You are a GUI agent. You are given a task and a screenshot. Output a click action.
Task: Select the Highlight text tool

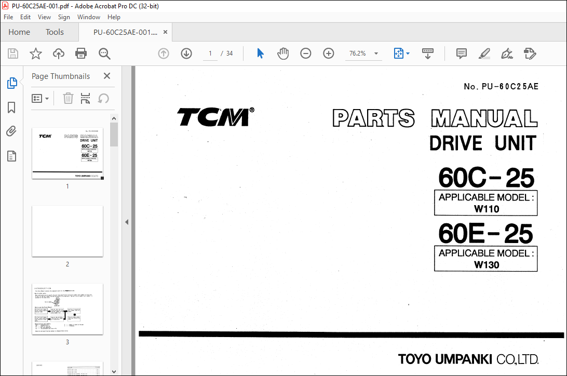click(x=484, y=53)
